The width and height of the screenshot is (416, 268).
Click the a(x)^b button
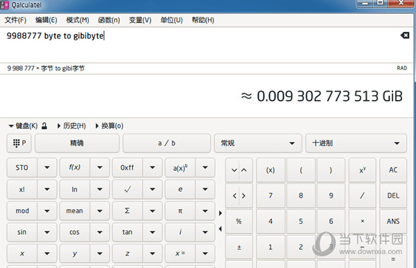pos(180,168)
